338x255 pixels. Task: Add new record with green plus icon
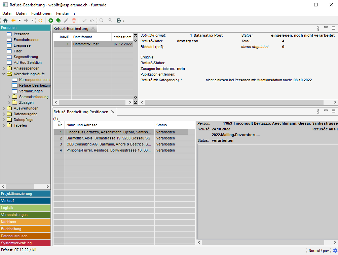point(51,20)
